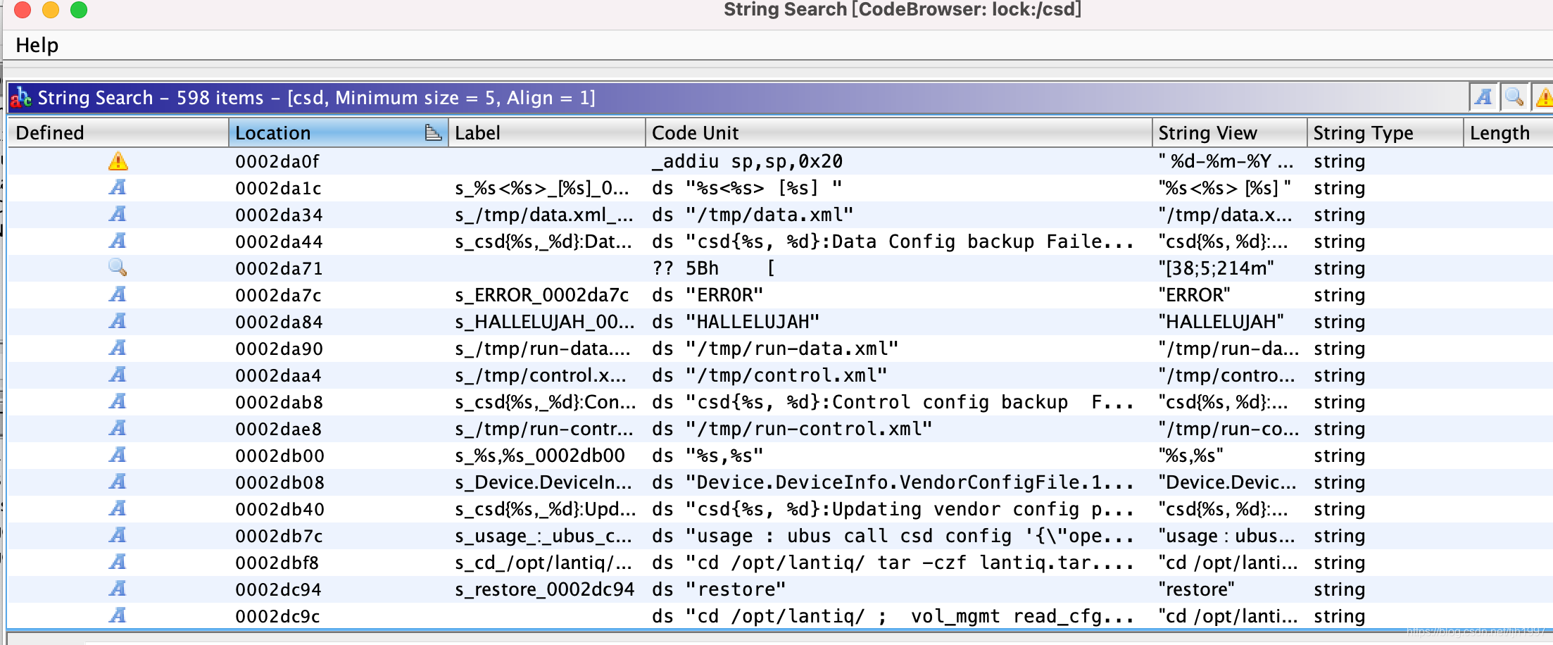Sort by the Defined column header
The image size is (1553, 645).
click(x=118, y=133)
